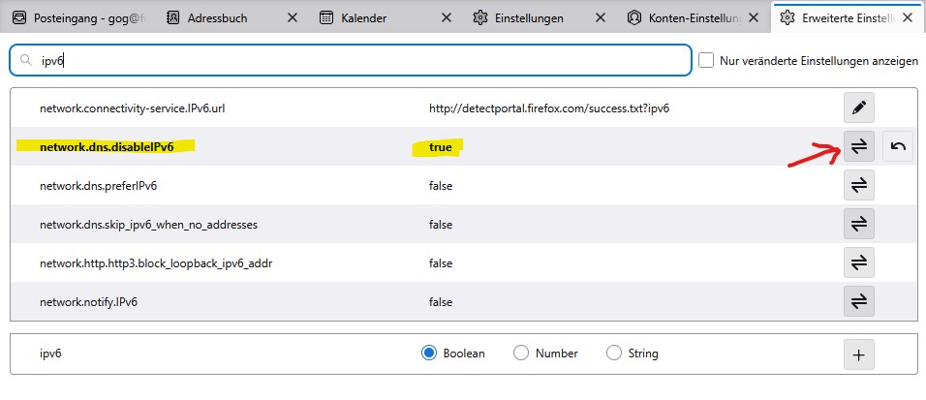Image resolution: width=926 pixels, height=400 pixels.
Task: Click the pencil edit icon for network.connectivity-service.IPv6.url
Action: [x=858, y=108]
